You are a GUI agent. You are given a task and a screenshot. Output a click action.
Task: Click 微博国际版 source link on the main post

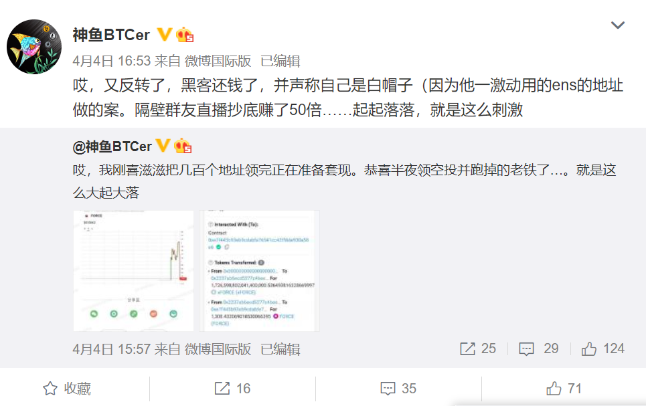click(x=218, y=61)
